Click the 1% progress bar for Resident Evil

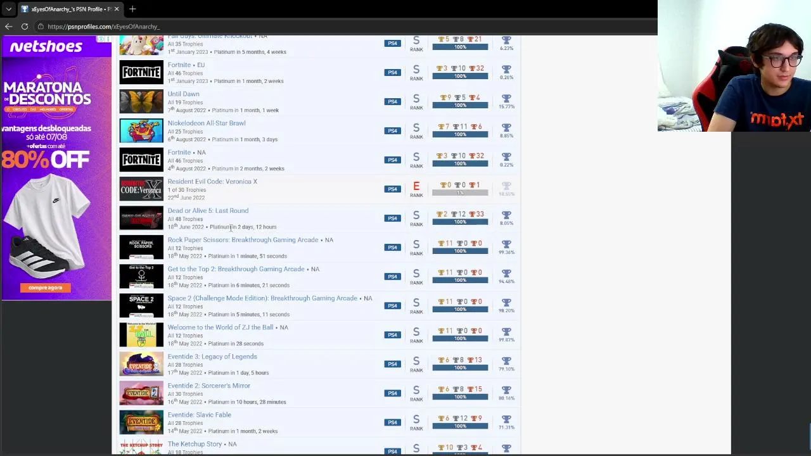pyautogui.click(x=460, y=193)
